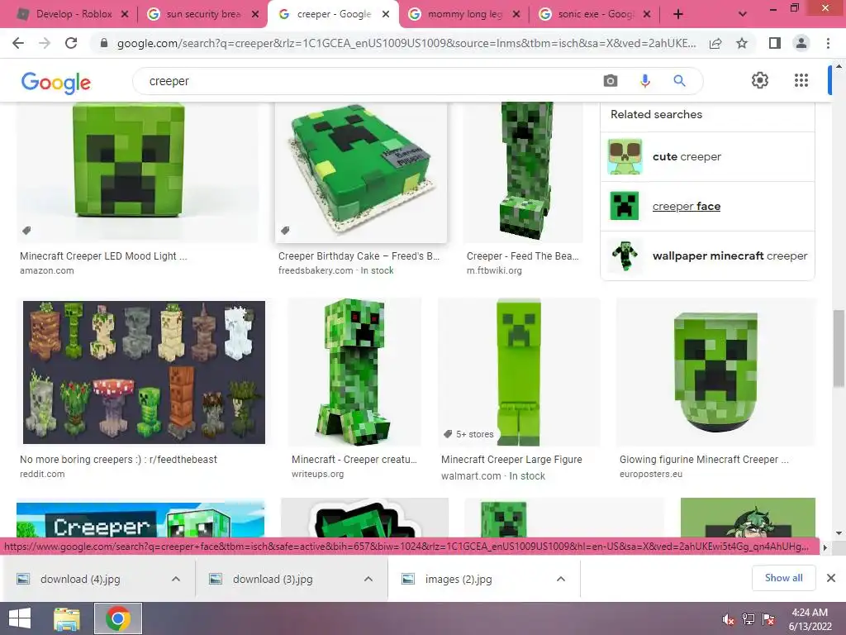Click the blue magnifier search button
The width and height of the screenshot is (846, 635).
click(679, 81)
